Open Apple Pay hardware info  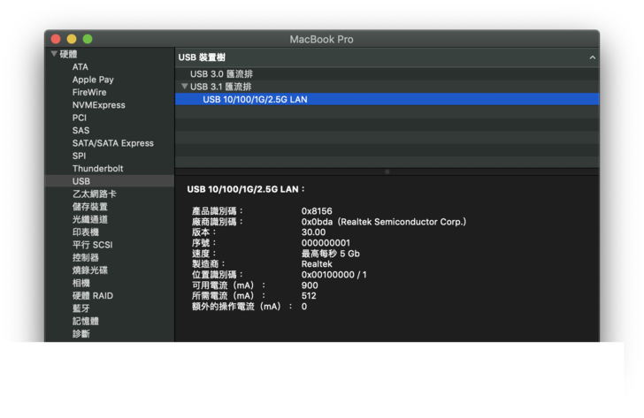coord(93,80)
